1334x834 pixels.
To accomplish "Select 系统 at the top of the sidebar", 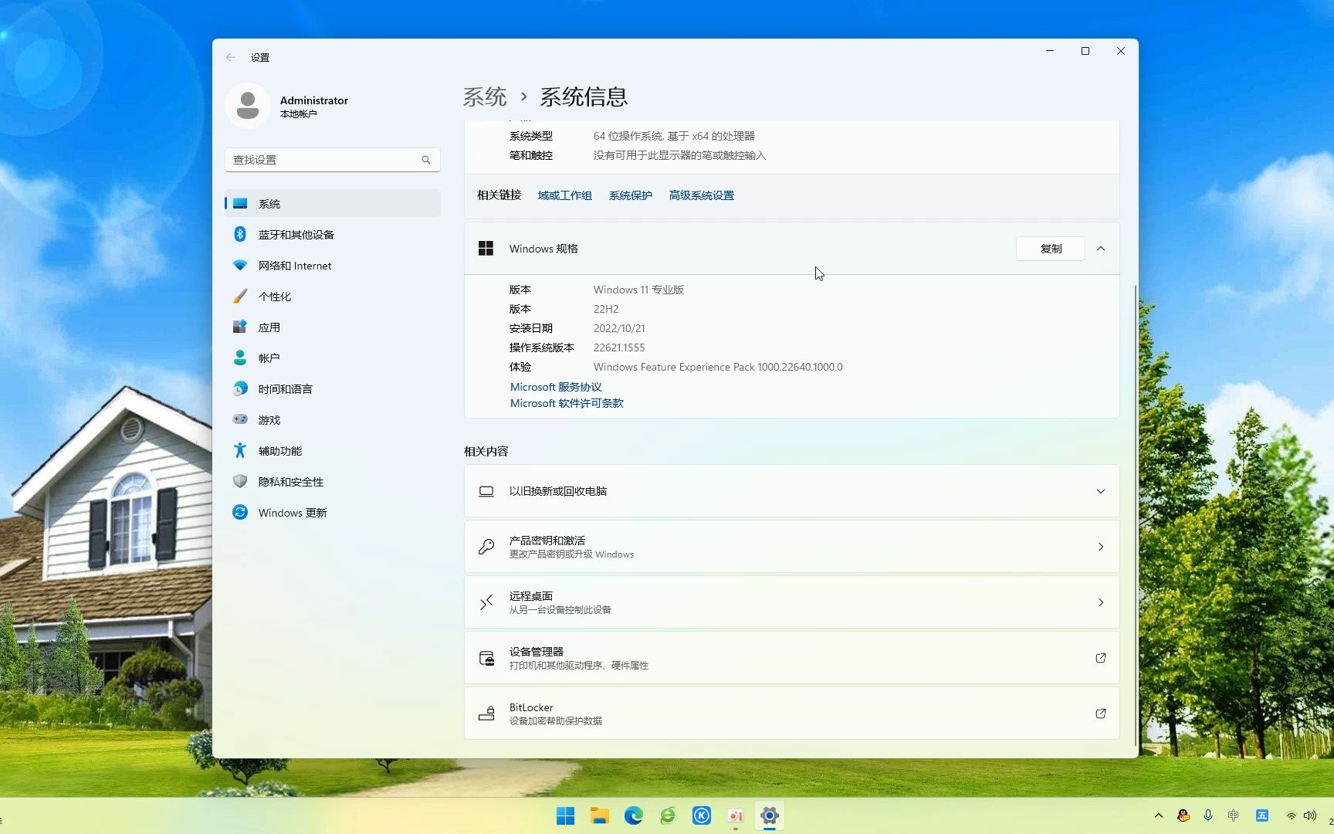I will click(x=269, y=203).
